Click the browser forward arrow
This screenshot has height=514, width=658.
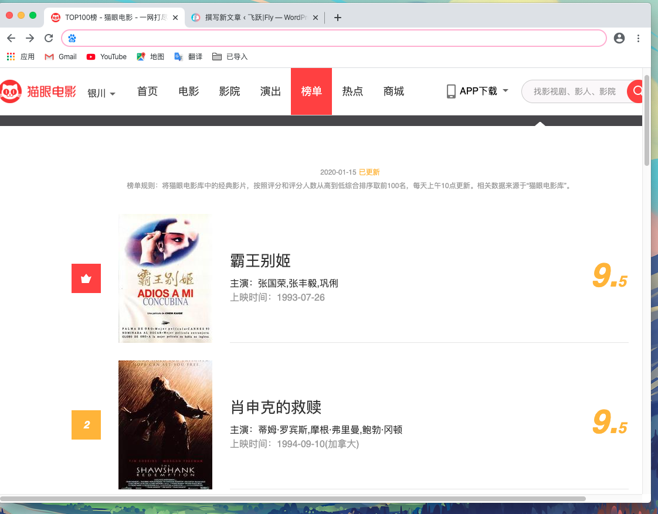pos(30,38)
